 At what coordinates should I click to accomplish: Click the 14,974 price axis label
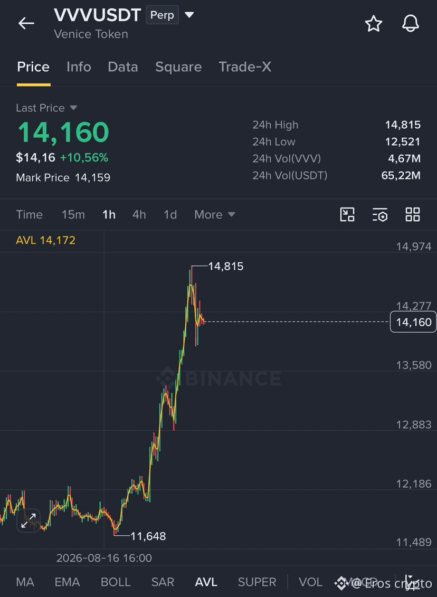(x=414, y=247)
